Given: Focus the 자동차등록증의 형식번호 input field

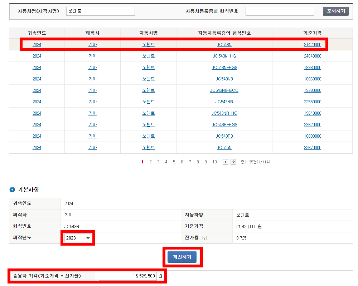Looking at the screenshot, I should click(x=280, y=11).
